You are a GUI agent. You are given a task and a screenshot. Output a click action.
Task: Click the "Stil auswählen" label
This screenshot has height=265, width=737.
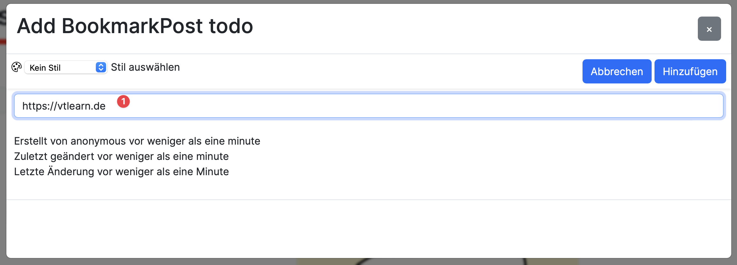[x=145, y=67]
